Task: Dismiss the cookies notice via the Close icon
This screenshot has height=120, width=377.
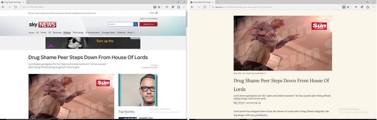Action: (156, 13)
